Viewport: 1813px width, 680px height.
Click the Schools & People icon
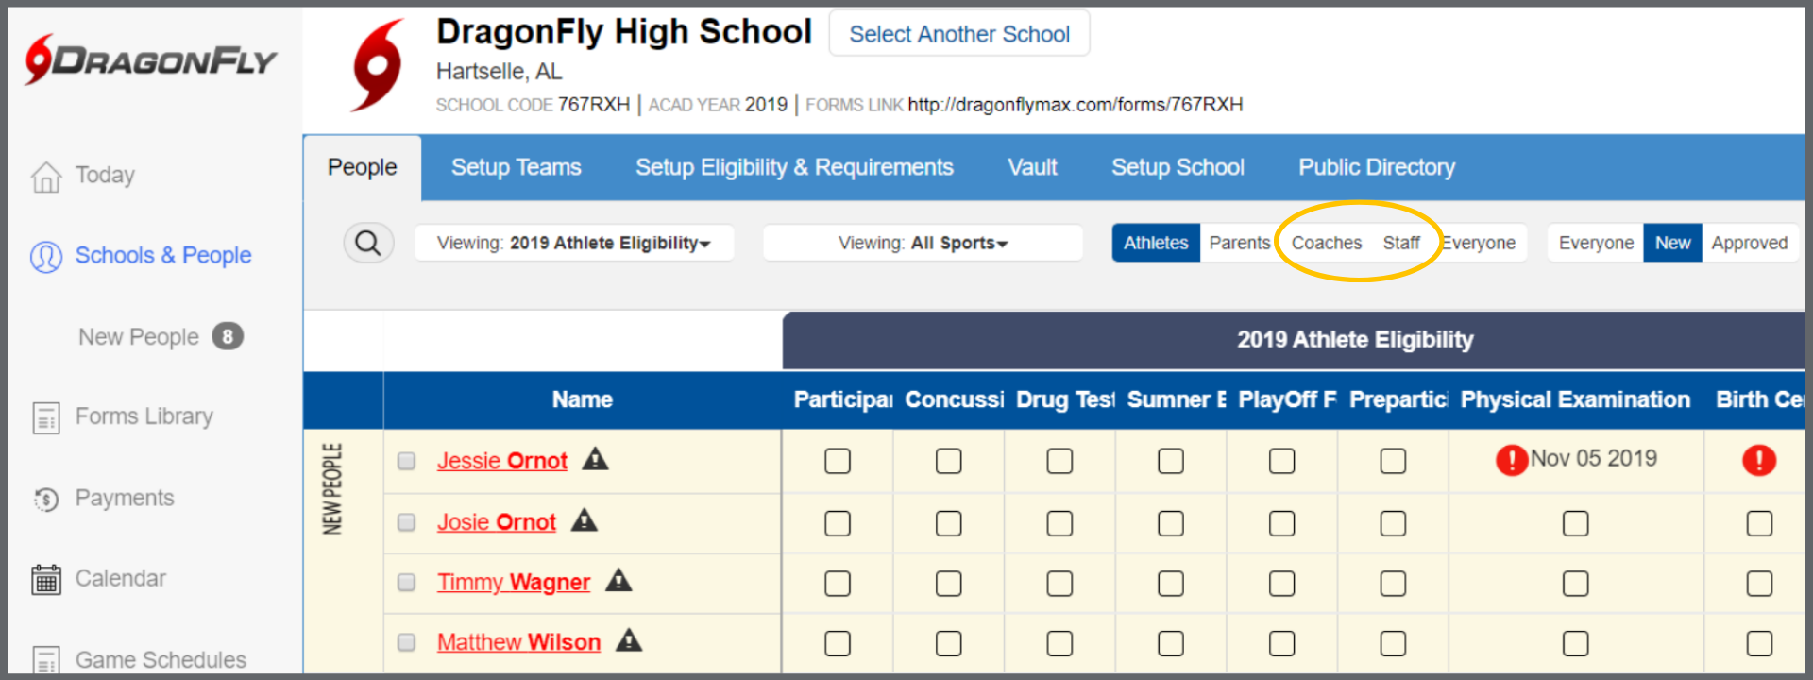pyautogui.click(x=46, y=256)
